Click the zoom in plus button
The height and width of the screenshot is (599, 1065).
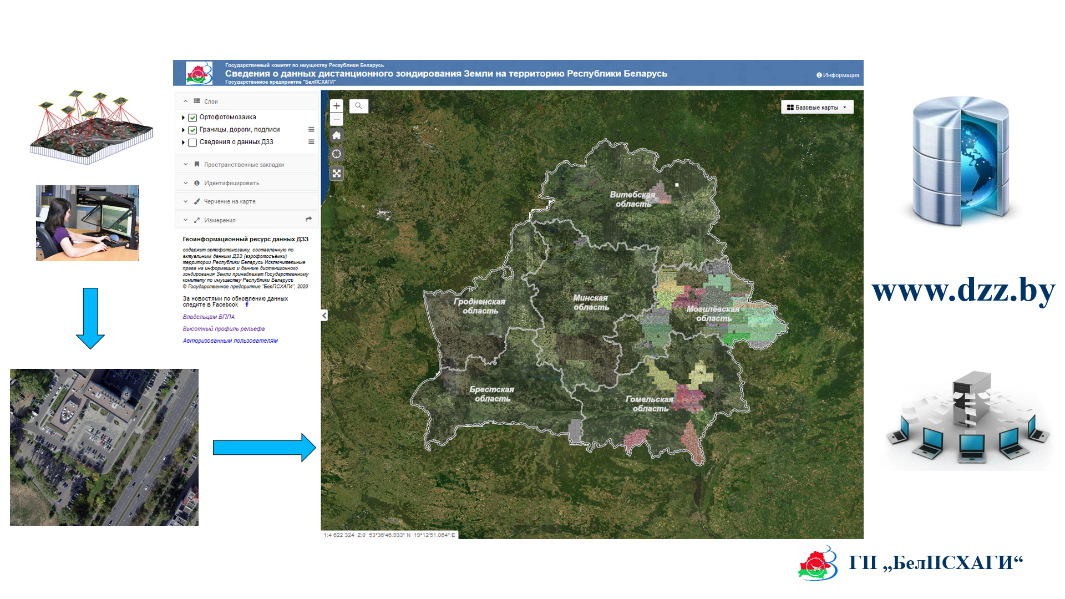336,106
